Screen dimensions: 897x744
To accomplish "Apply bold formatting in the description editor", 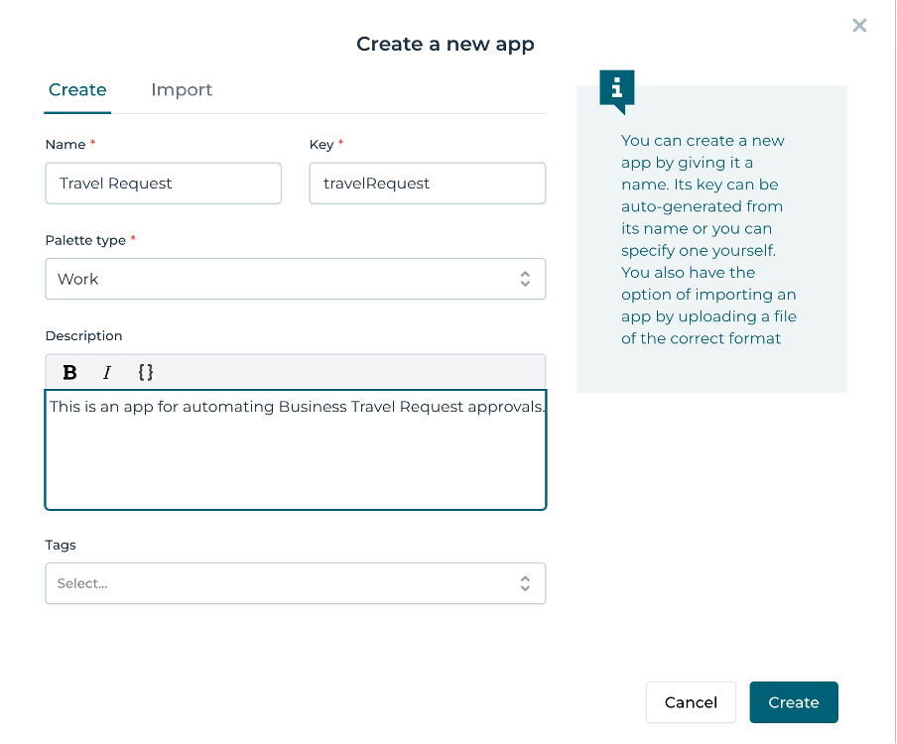I will (x=69, y=372).
